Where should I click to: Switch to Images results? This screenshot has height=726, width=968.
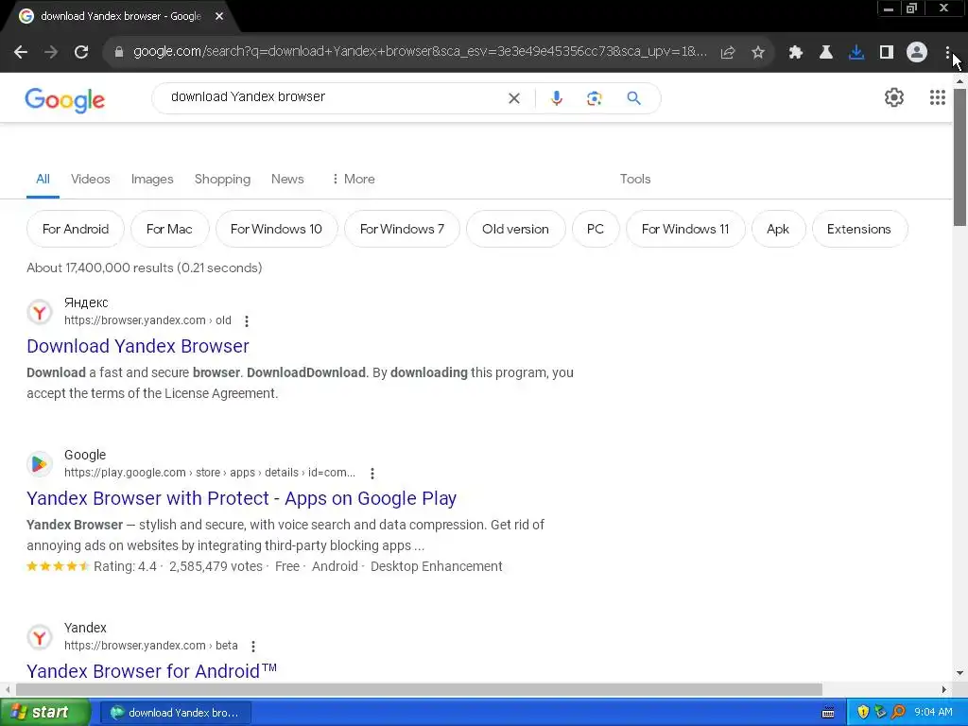pos(152,179)
